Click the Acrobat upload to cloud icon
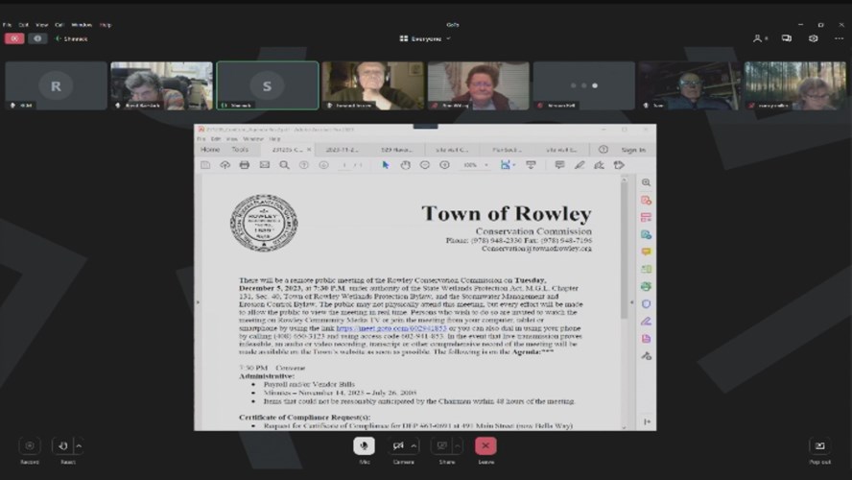 225,165
